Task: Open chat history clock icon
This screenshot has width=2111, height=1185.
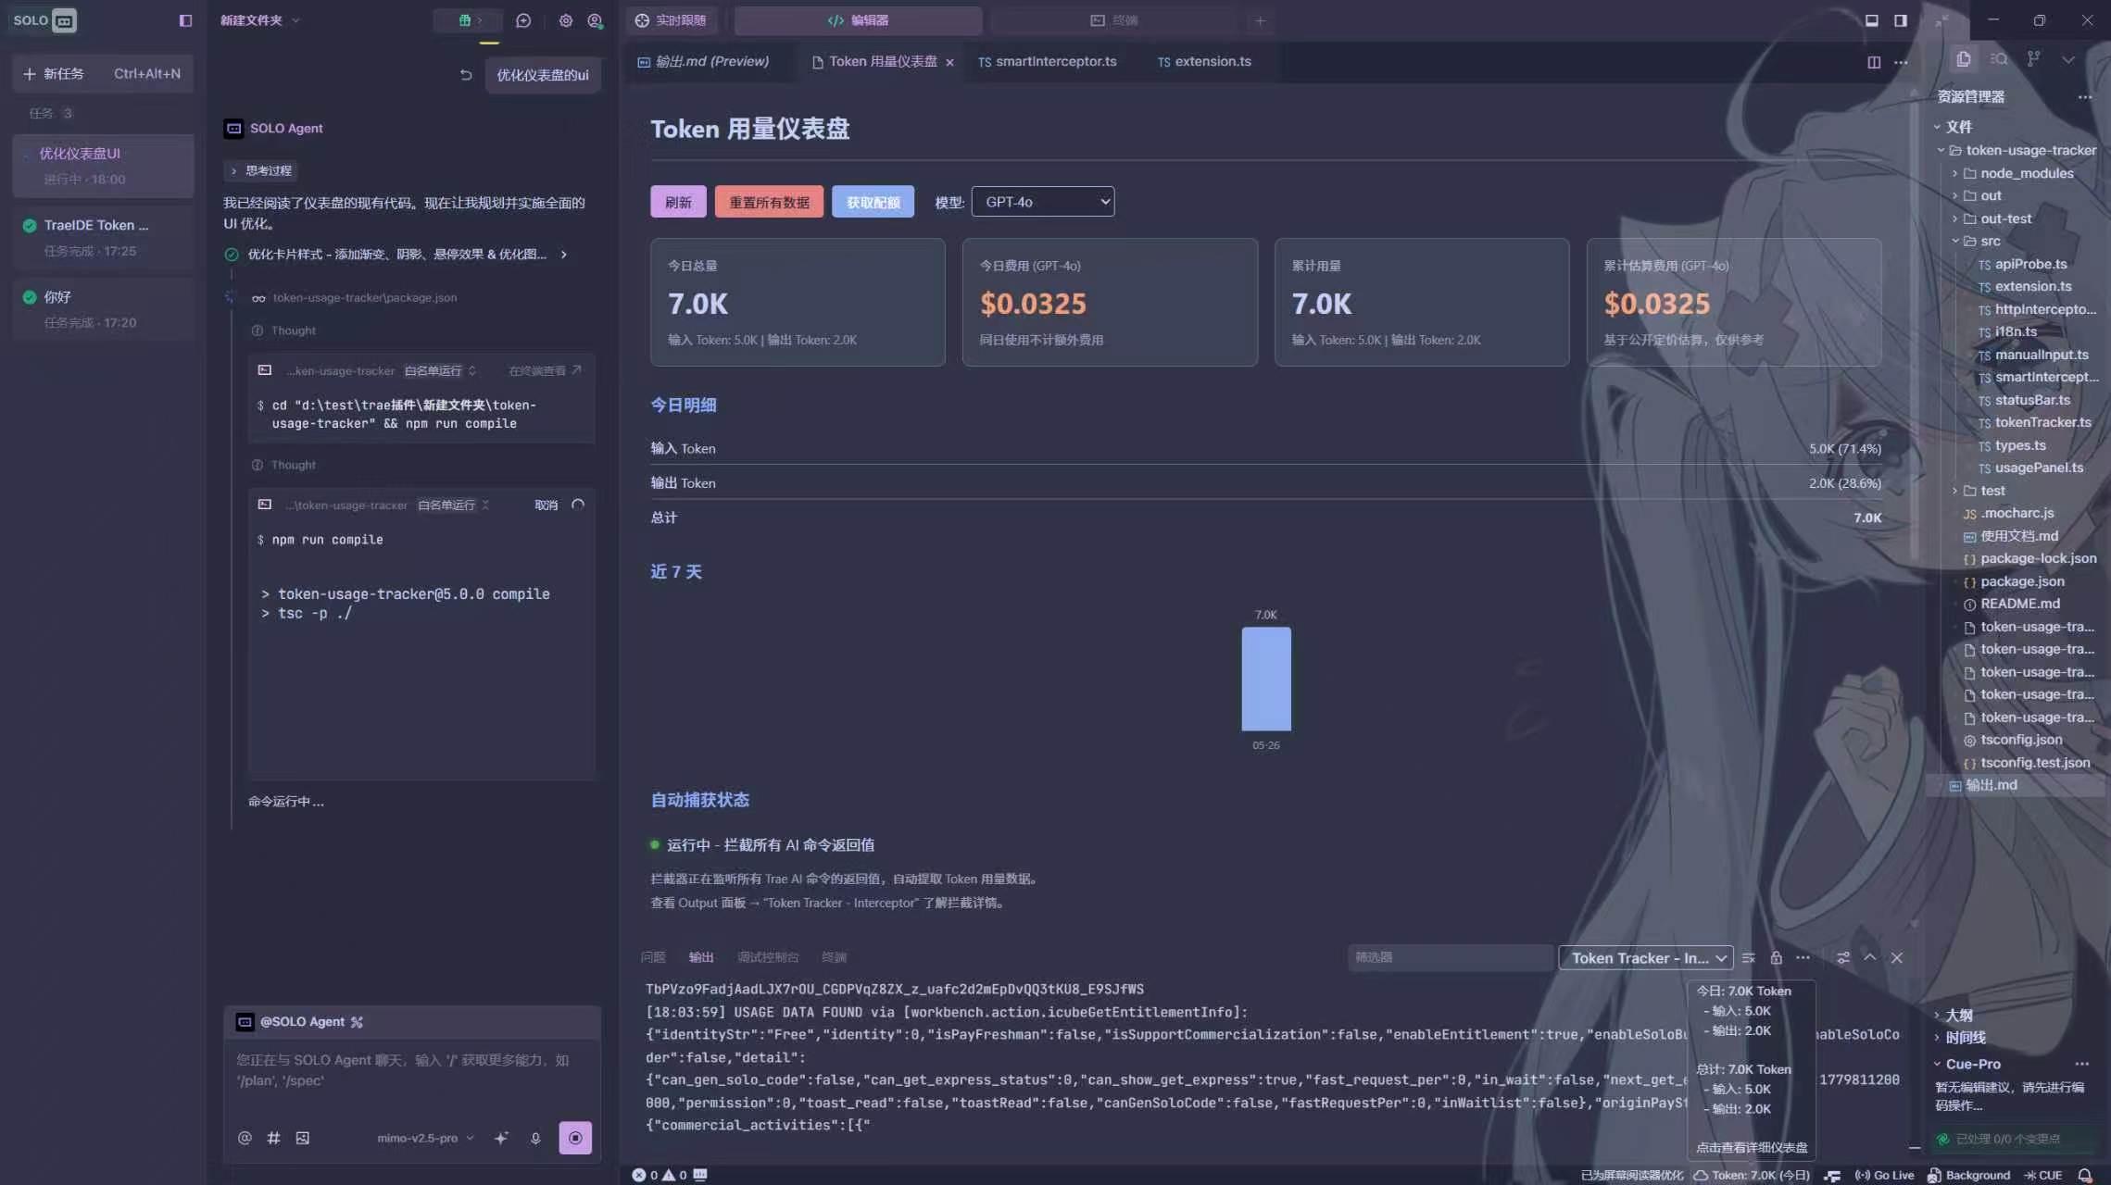Action: [x=523, y=20]
